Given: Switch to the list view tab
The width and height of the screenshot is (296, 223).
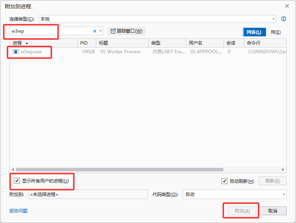Looking at the screenshot, I should [x=254, y=32].
